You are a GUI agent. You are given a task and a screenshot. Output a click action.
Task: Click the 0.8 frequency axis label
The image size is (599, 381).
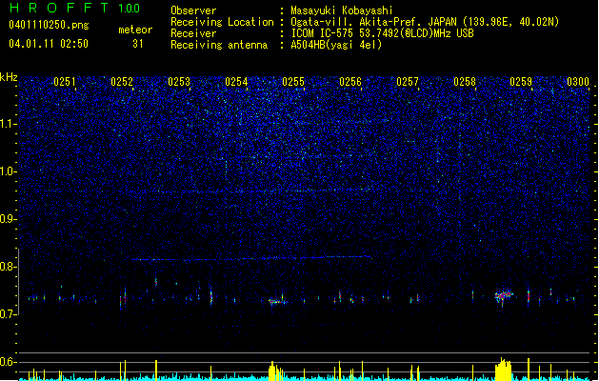click(x=8, y=267)
